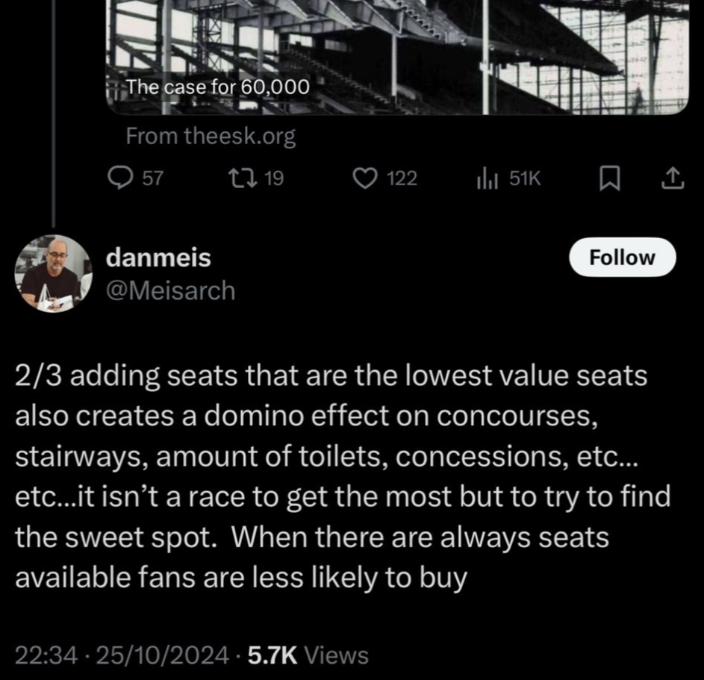Viewport: 704px width, 680px height.
Task: Click the 51K views count
Action: coord(523,178)
